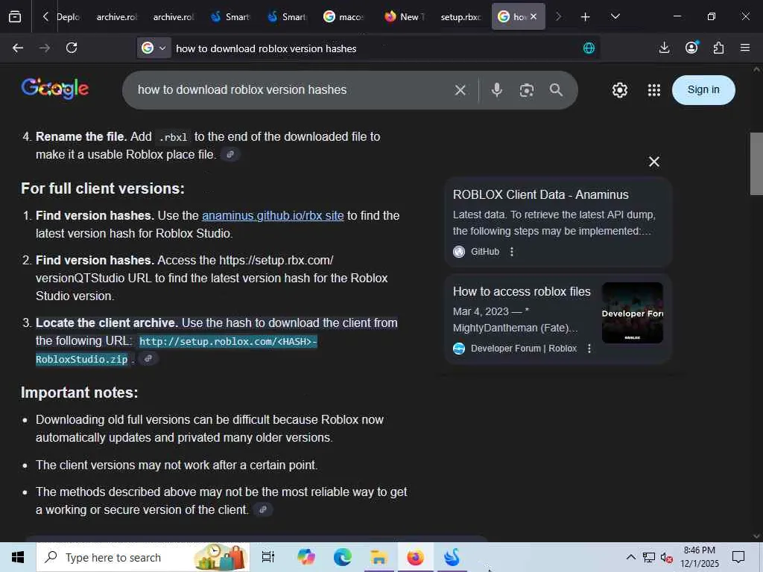763x572 pixels.
Task: List all tabs with dropdown chevron
Action: click(615, 17)
